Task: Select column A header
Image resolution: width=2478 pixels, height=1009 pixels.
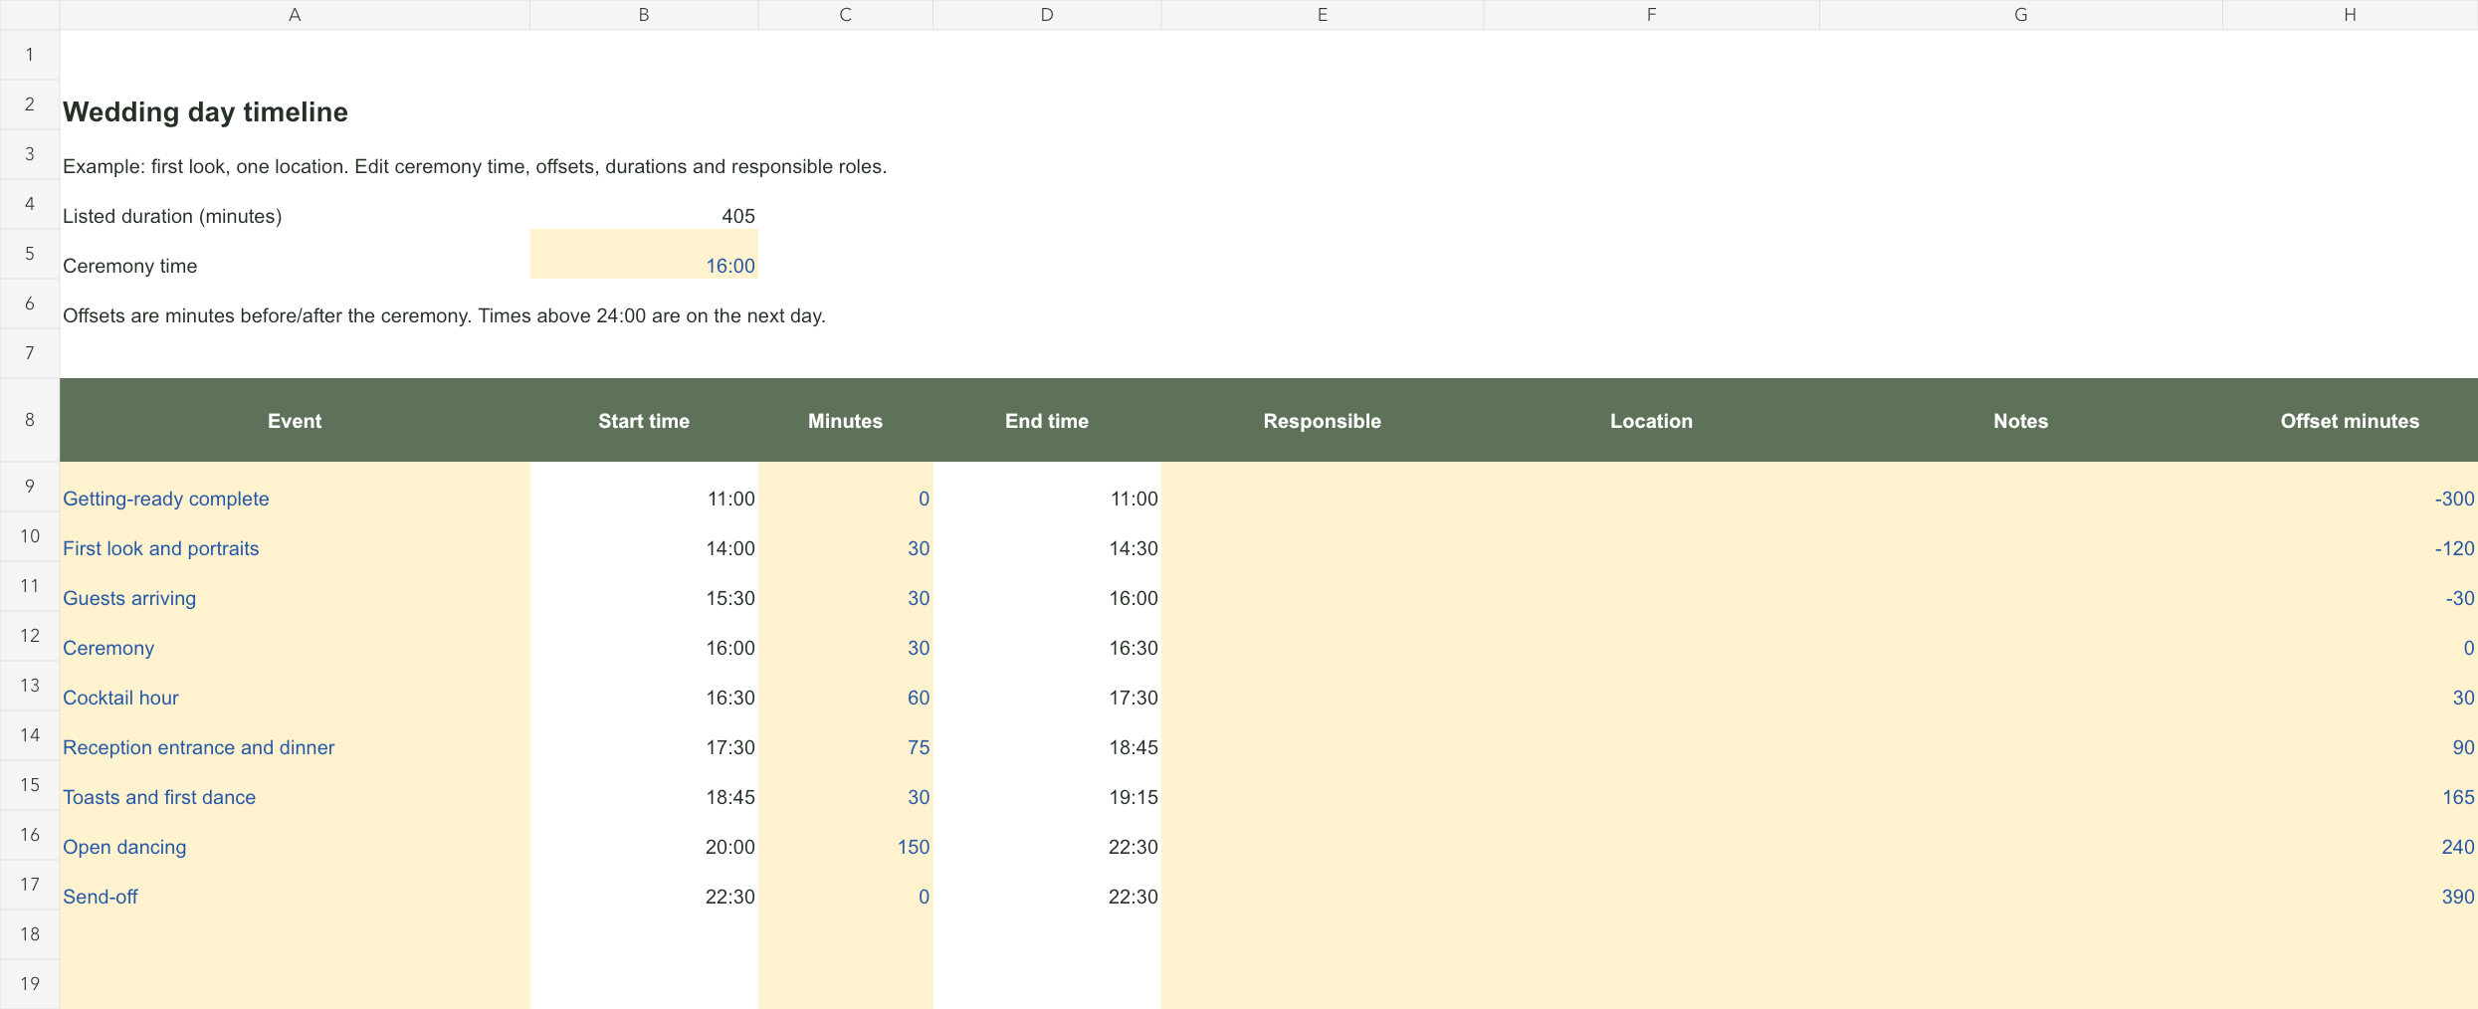Action: point(295,15)
